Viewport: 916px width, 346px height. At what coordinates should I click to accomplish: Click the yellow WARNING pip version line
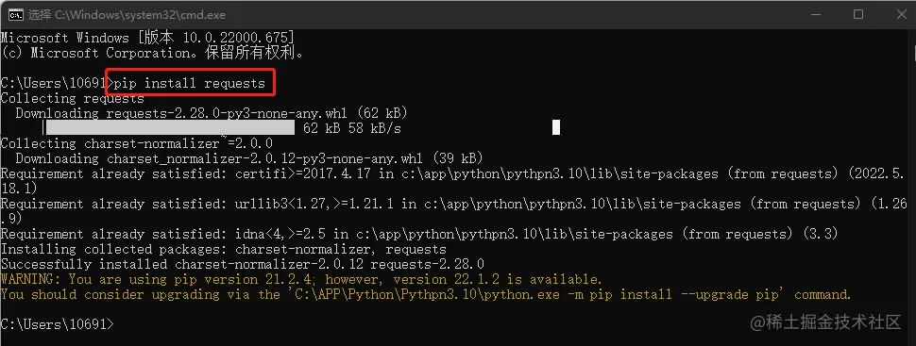(301, 279)
